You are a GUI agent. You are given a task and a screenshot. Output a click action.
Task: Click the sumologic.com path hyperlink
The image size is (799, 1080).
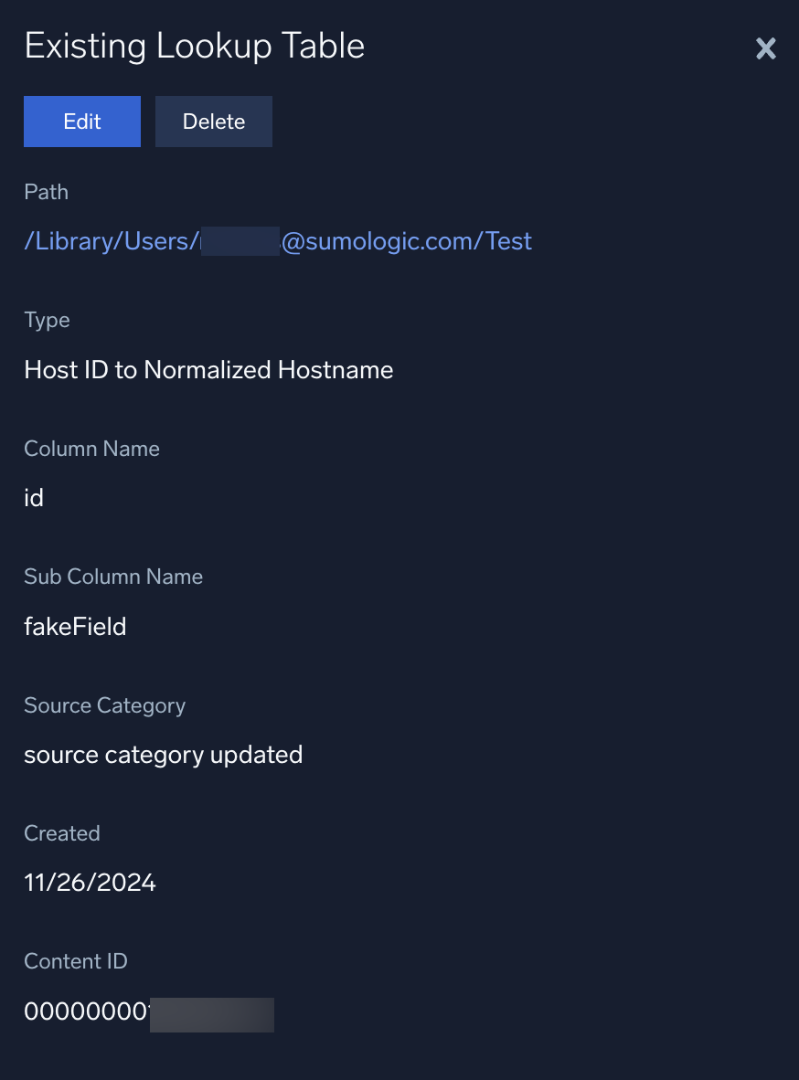tap(366, 240)
